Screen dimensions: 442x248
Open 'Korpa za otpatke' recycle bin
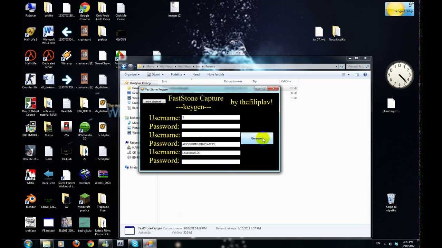click(x=391, y=203)
